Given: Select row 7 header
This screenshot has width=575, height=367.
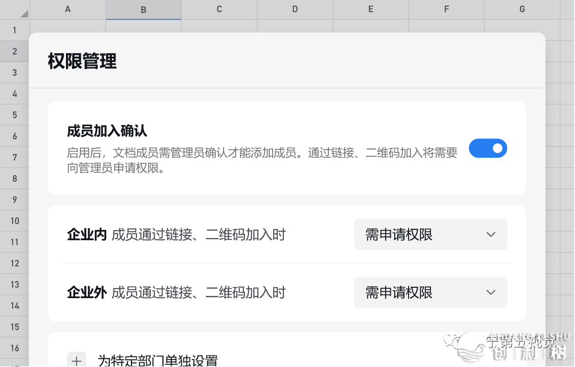Looking at the screenshot, I should (x=15, y=158).
